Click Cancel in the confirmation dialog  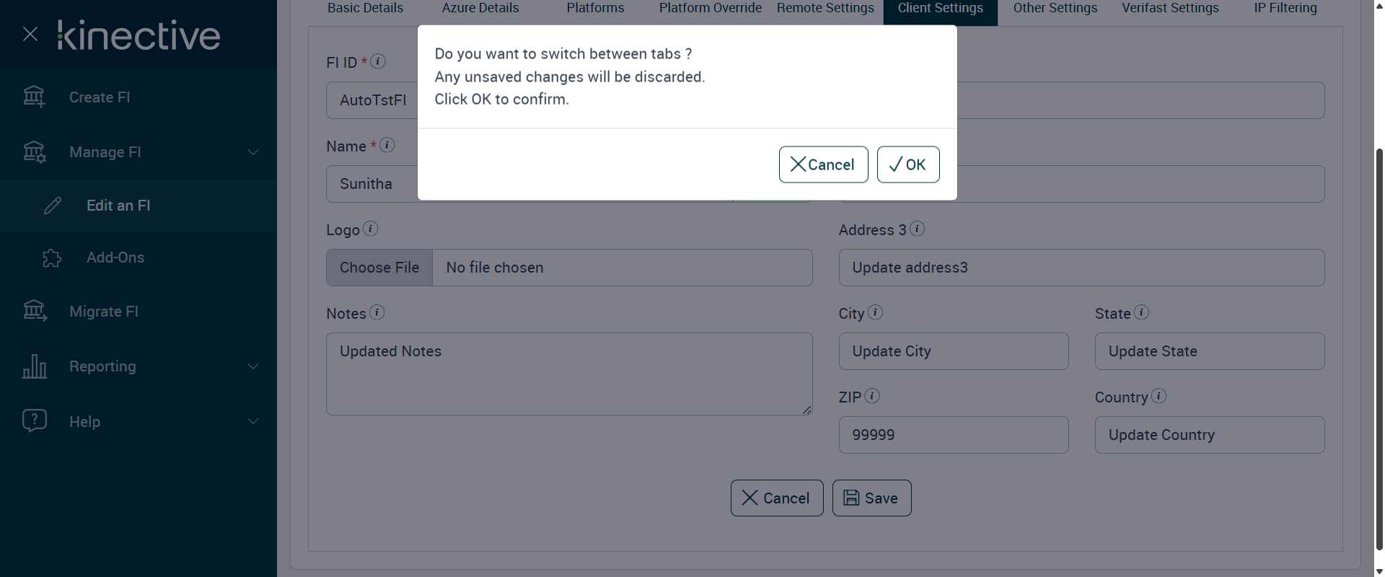click(823, 164)
